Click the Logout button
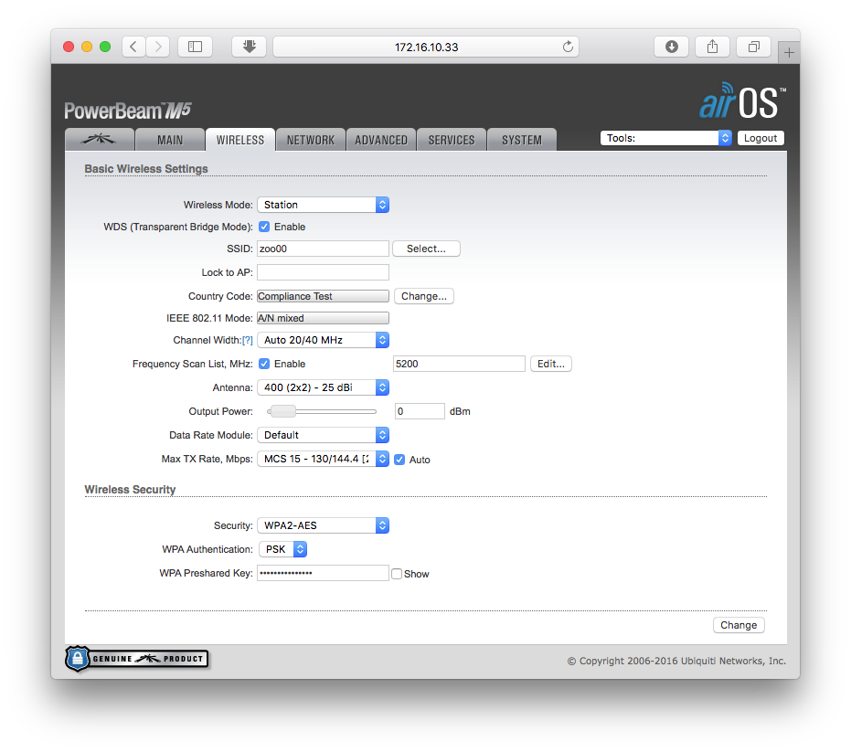The width and height of the screenshot is (851, 752). coord(761,138)
